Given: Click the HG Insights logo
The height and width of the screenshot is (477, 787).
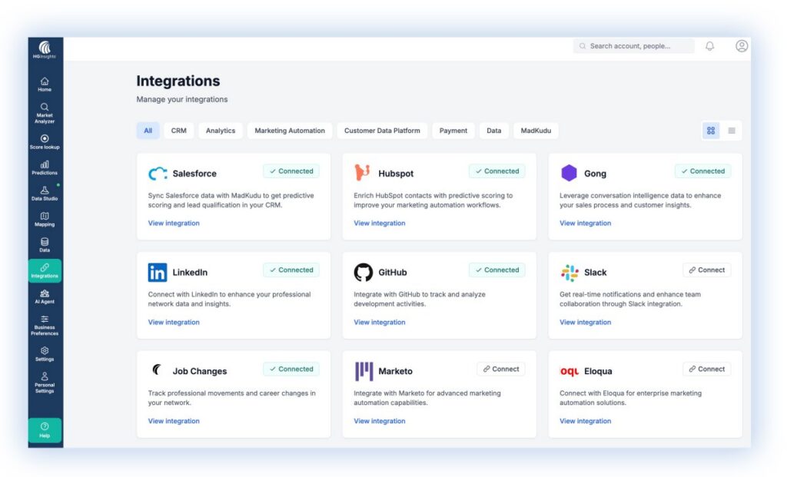Looking at the screenshot, I should click(45, 50).
